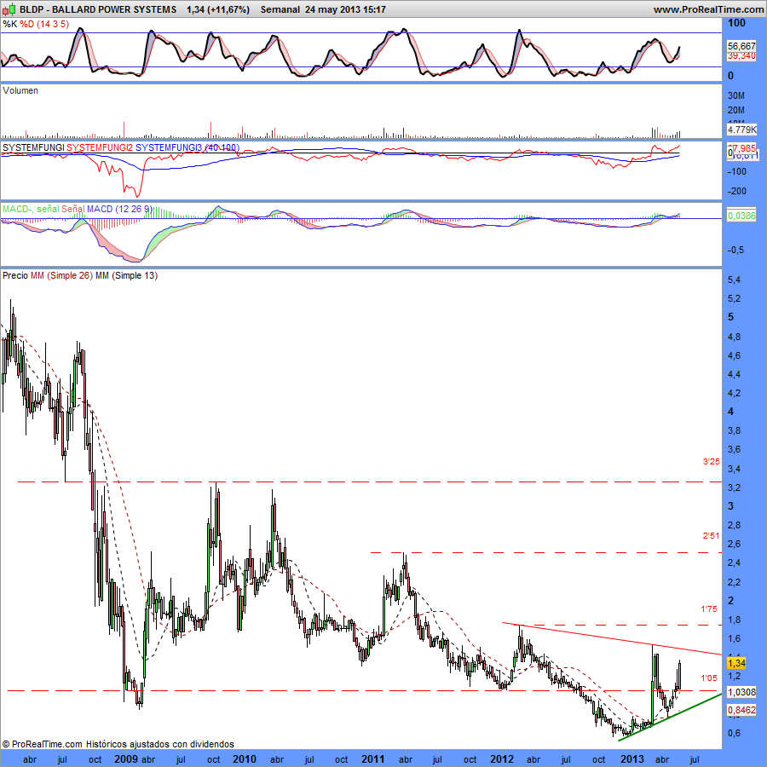Click the ProRealTime.com Históricos ajustados con dividendos notice
The image size is (767, 767).
coord(118,744)
